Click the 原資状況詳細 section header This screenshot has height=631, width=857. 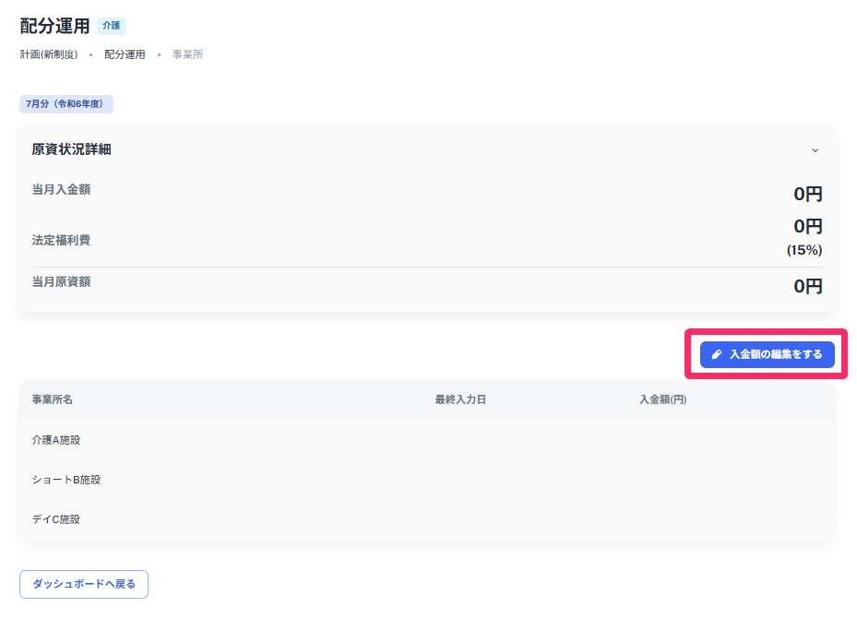pyautogui.click(x=71, y=149)
